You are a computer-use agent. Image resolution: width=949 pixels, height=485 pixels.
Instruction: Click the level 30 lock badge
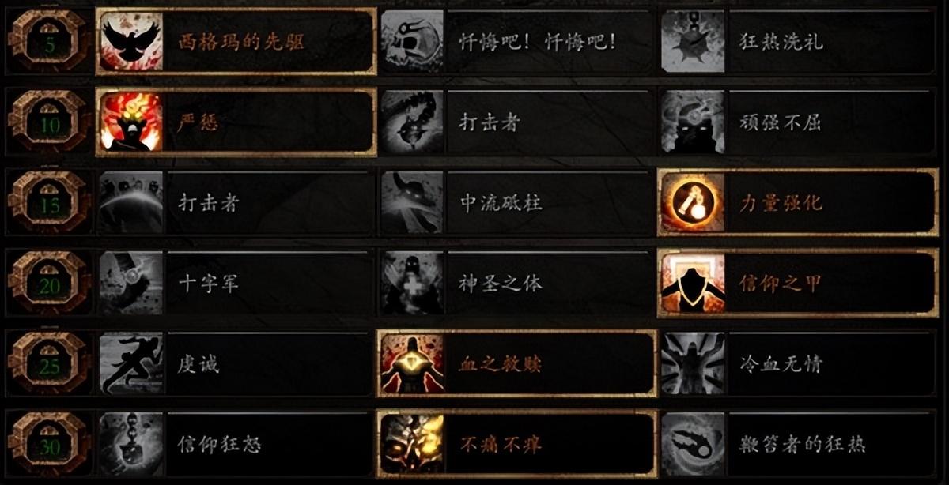[49, 444]
